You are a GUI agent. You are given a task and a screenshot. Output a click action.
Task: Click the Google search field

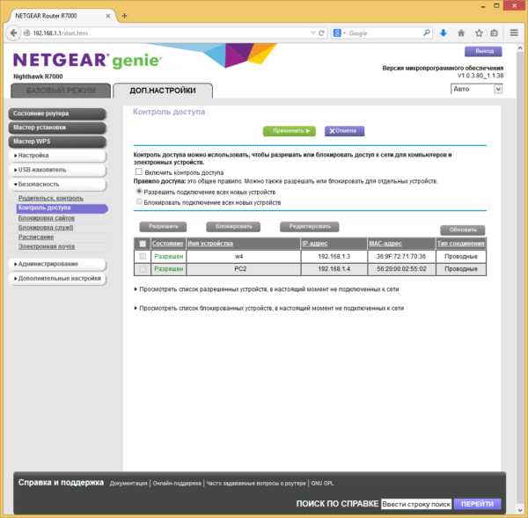384,33
